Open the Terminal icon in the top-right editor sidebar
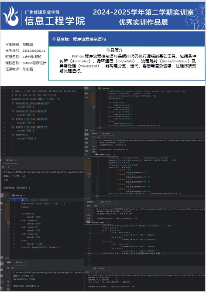206x292 pixels. (x=86, y=147)
